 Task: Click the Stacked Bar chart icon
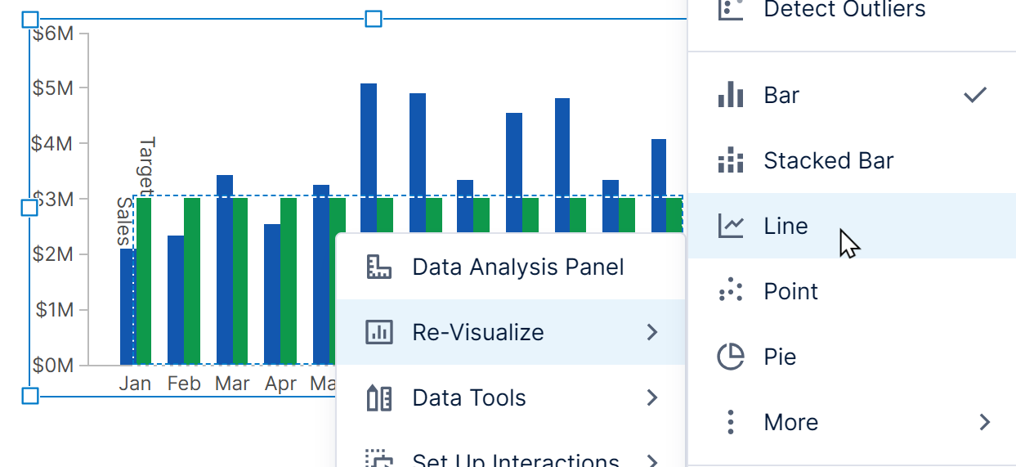click(730, 160)
